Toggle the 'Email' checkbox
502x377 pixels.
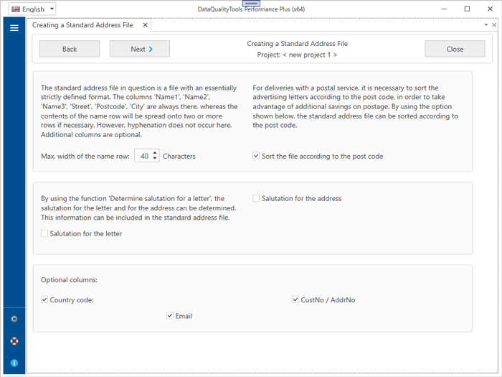click(x=170, y=315)
